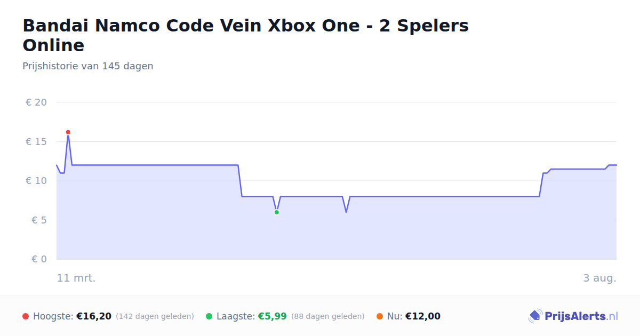Click the Bandai Namco Code Vein title
The image size is (640, 336).
point(246,35)
